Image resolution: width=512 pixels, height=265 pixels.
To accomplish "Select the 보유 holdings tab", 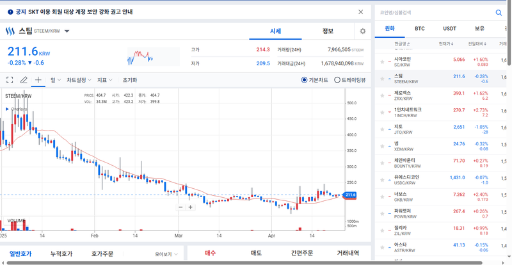I will click(479, 28).
